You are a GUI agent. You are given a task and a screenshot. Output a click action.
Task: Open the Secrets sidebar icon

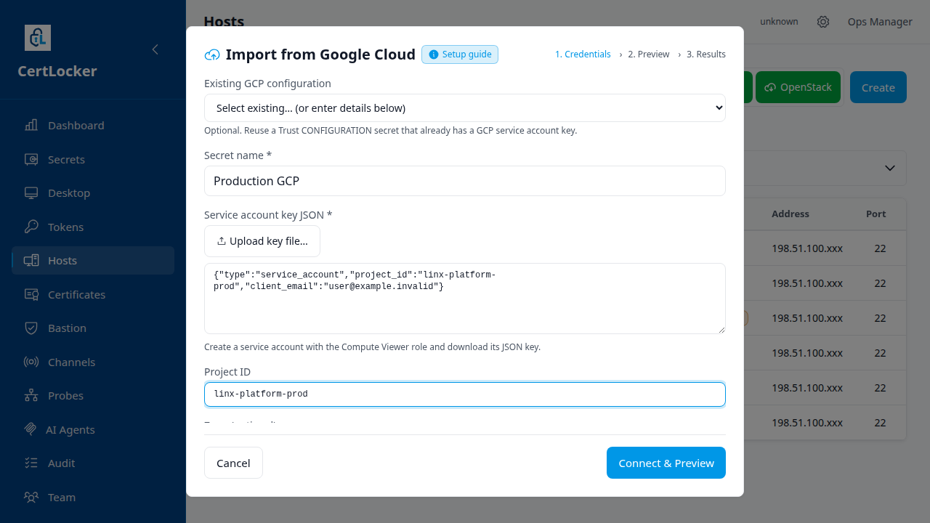(x=31, y=159)
